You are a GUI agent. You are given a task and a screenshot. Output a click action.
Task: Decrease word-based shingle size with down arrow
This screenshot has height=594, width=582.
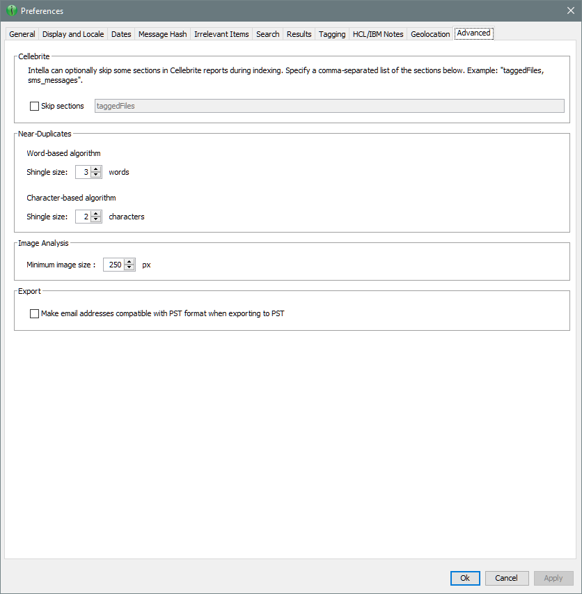[96, 175]
